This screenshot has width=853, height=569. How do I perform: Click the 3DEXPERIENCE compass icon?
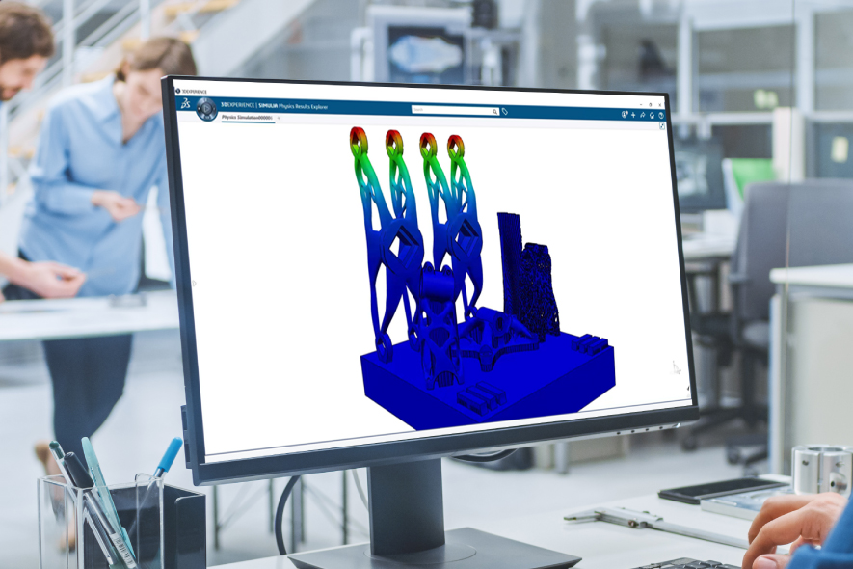(205, 108)
